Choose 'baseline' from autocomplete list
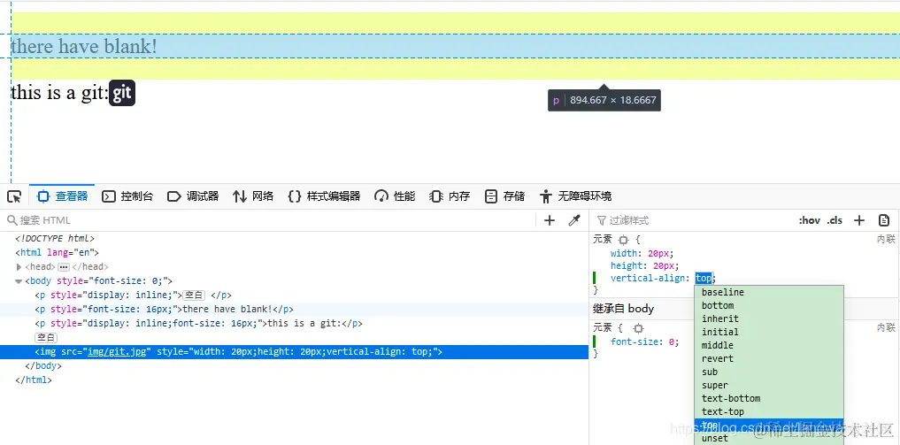This screenshot has width=900, height=445. click(x=768, y=293)
